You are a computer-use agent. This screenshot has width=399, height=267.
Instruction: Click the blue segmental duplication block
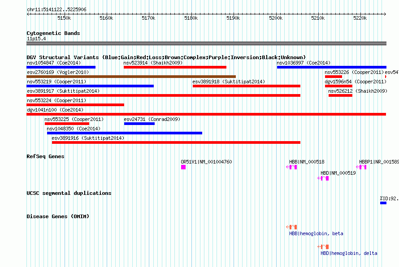[383, 203]
